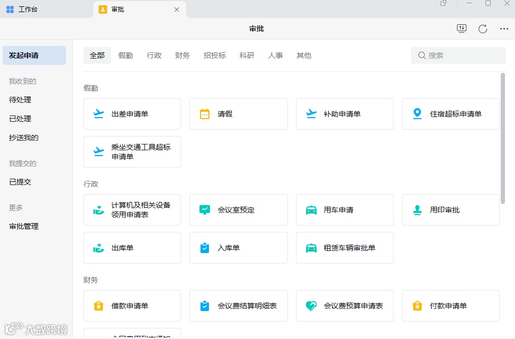Select the 行政 category tab
Viewport: 515px width, 339px height.
[154, 55]
